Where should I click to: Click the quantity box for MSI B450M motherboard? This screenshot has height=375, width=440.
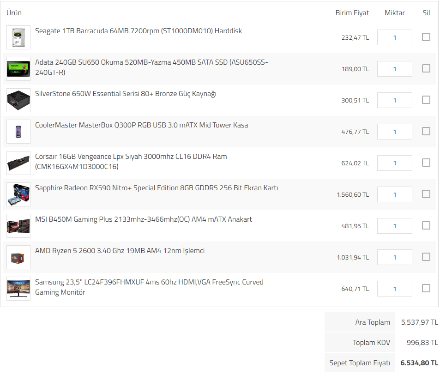click(394, 226)
